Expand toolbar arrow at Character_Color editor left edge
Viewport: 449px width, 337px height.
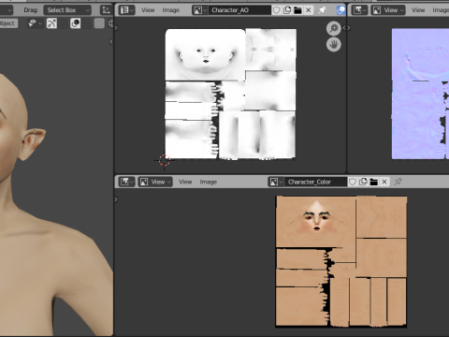click(x=116, y=199)
